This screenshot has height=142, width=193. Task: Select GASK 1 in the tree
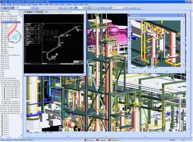click(x=6, y=24)
